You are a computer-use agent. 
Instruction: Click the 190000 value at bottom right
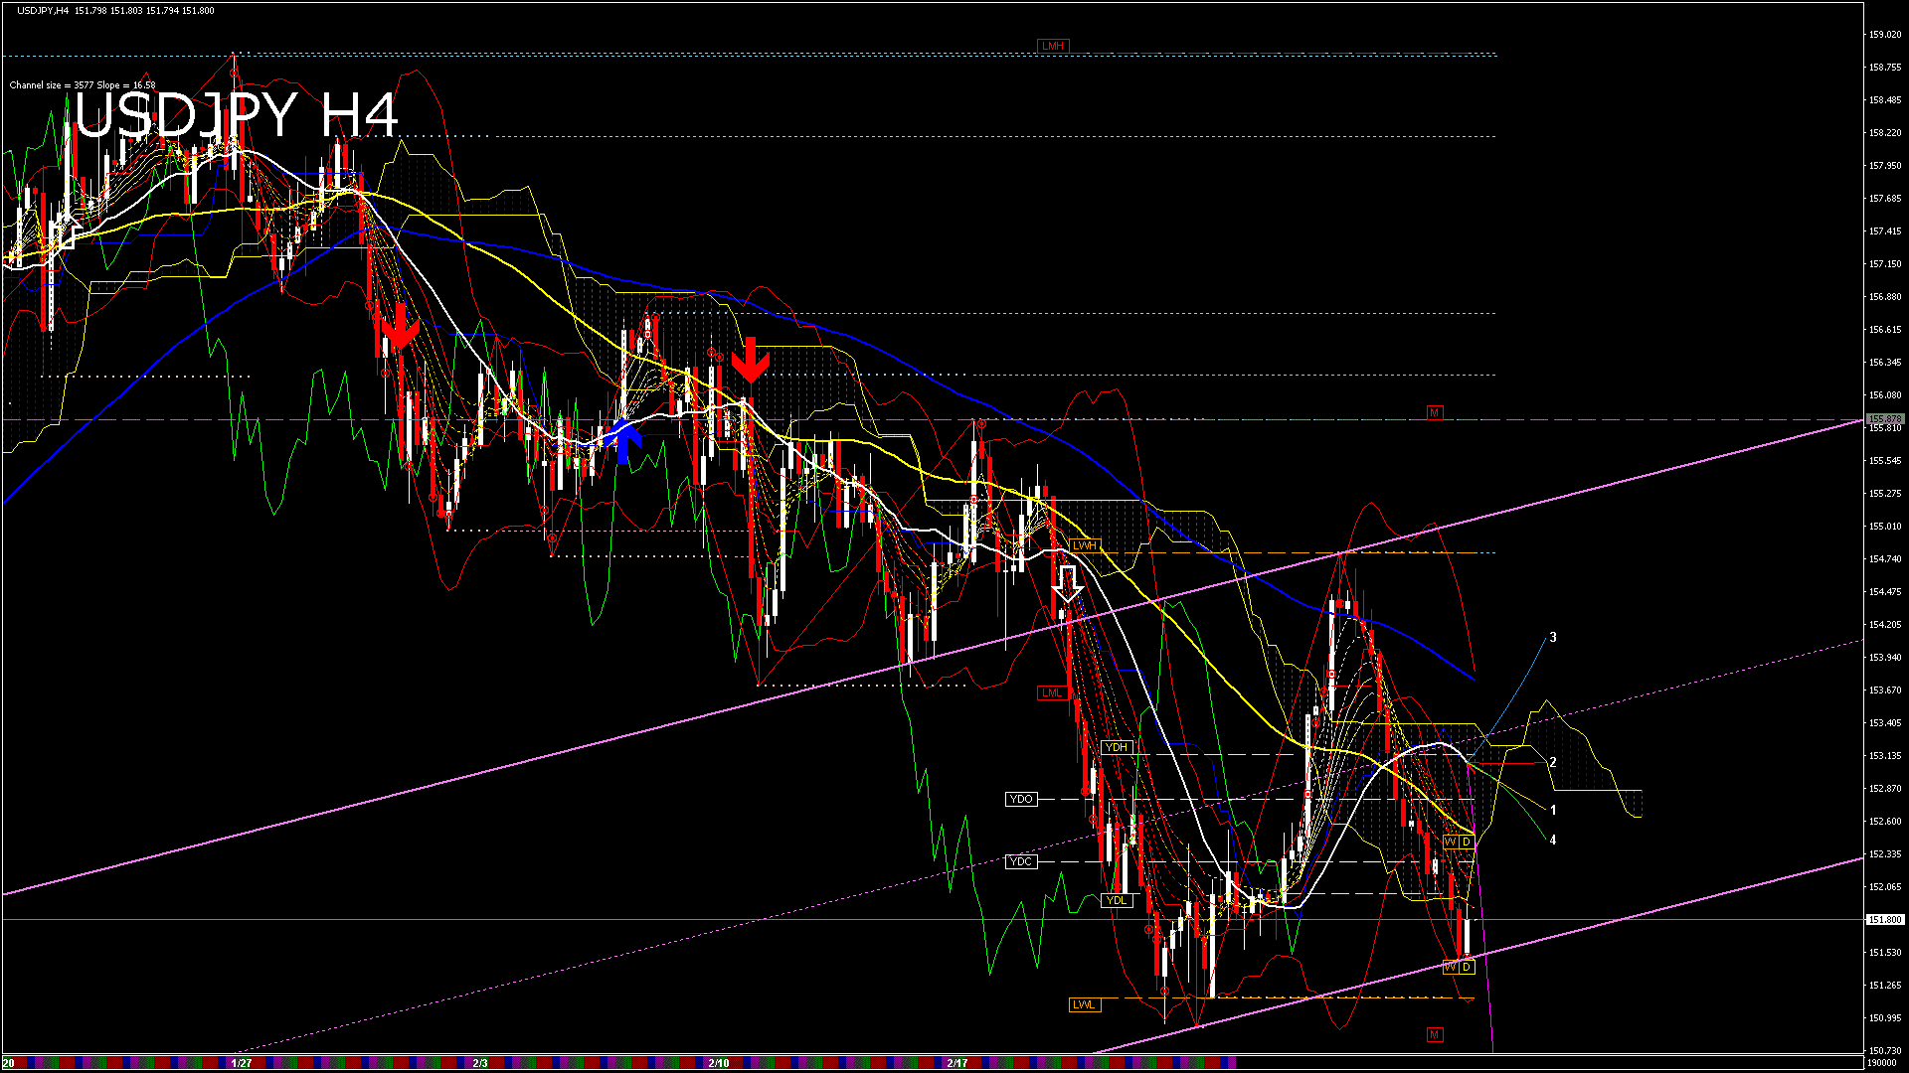pos(1884,1063)
